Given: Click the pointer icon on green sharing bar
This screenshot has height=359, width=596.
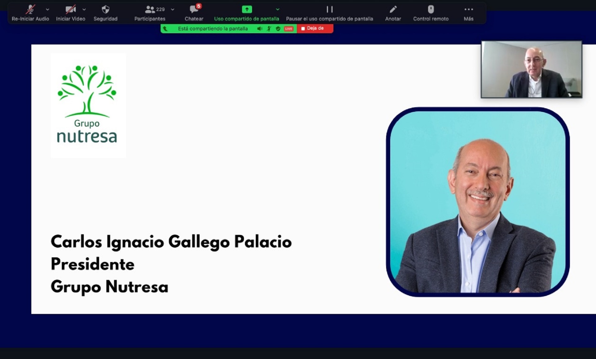Looking at the screenshot, I should pos(165,29).
